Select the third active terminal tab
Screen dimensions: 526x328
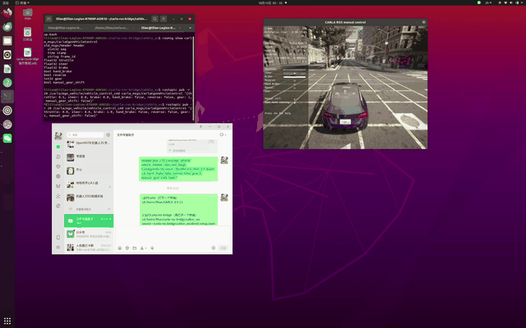pyautogui.click(x=160, y=28)
